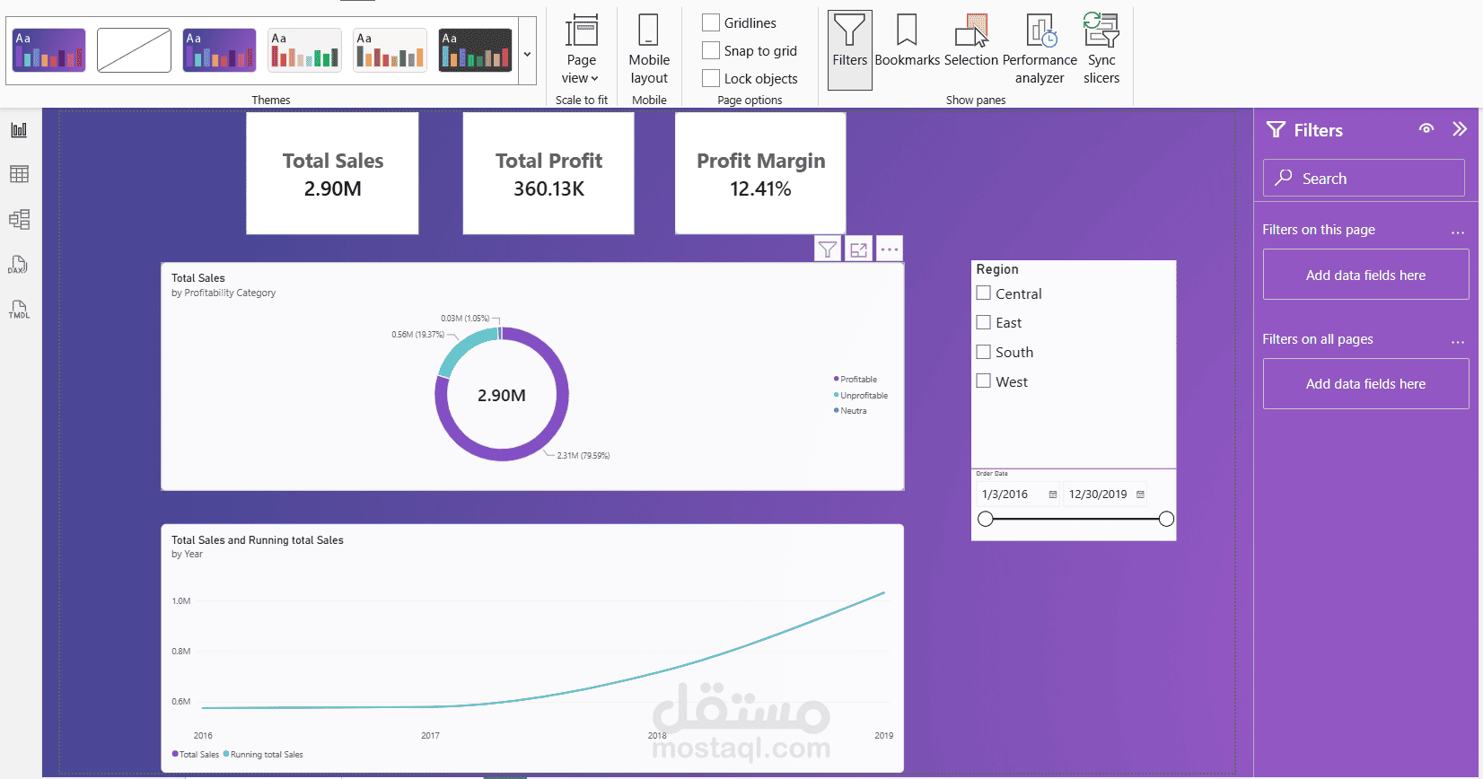Enable the Gridlines checkbox

pyautogui.click(x=711, y=22)
